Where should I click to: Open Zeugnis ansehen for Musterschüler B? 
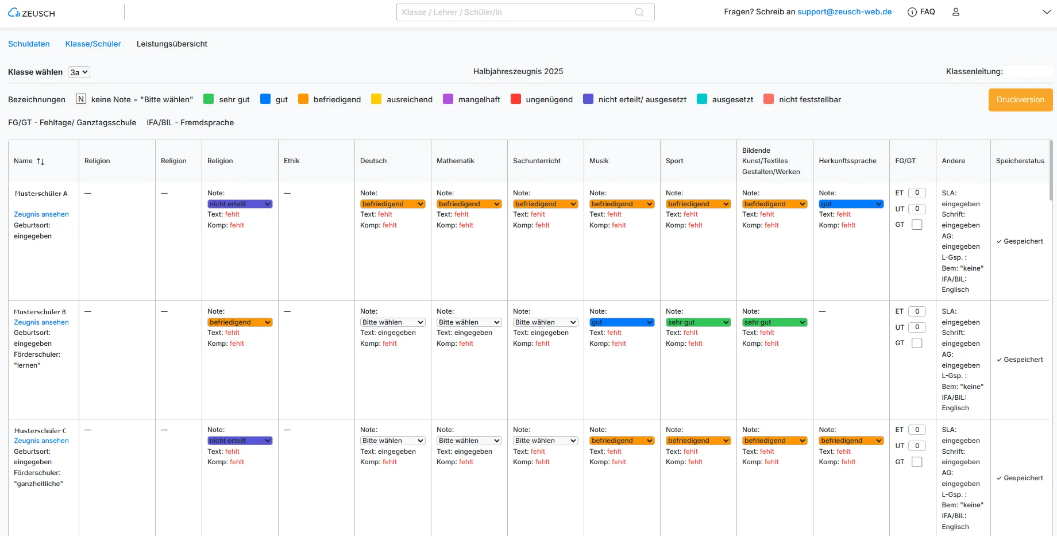41,322
